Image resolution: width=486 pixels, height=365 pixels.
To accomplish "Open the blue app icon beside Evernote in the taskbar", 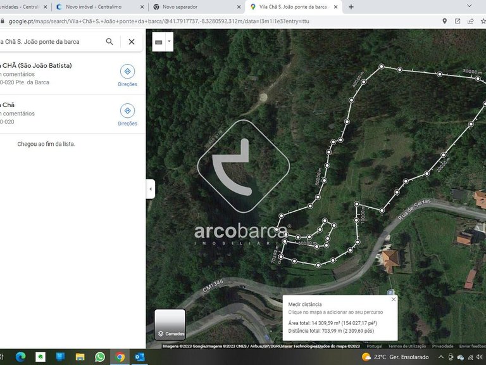I will coord(60,357).
